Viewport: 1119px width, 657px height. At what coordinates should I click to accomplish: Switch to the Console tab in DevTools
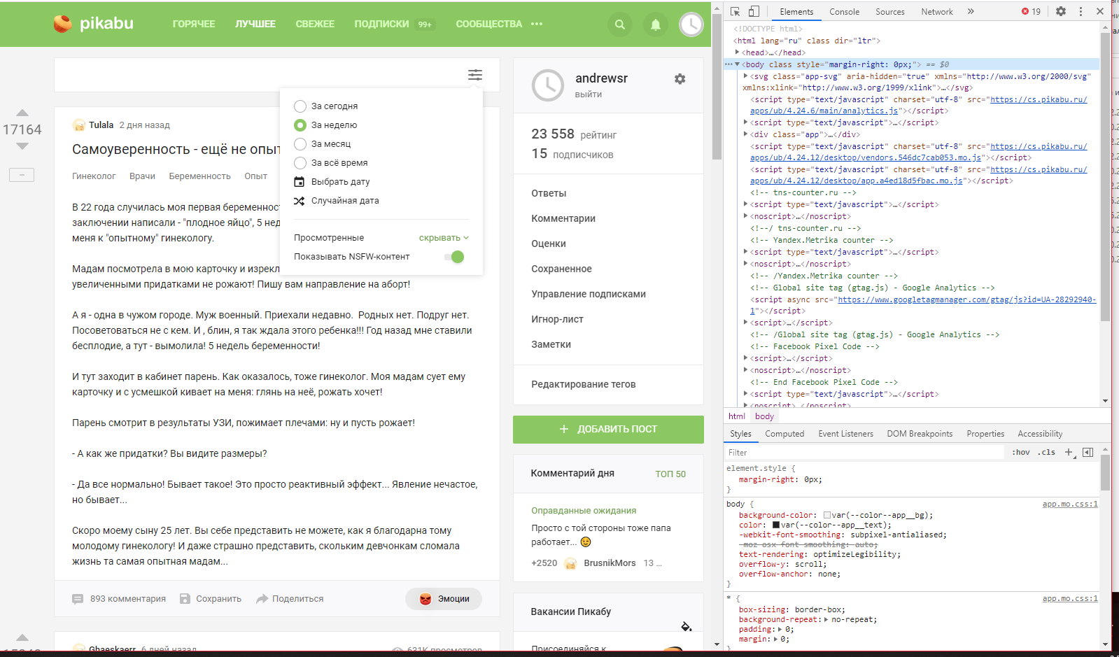tap(844, 12)
